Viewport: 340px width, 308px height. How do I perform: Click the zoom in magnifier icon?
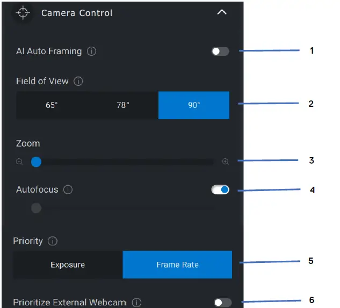click(x=226, y=162)
